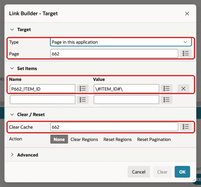Expand the Advanced section
201x187 pixels.
12,155
